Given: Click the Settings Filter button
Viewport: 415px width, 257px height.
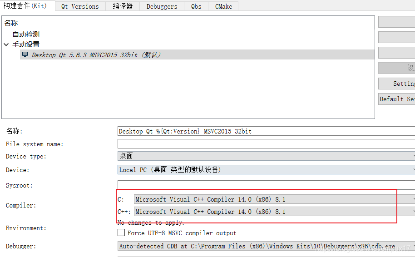Looking at the screenshot, I should click(x=397, y=84).
